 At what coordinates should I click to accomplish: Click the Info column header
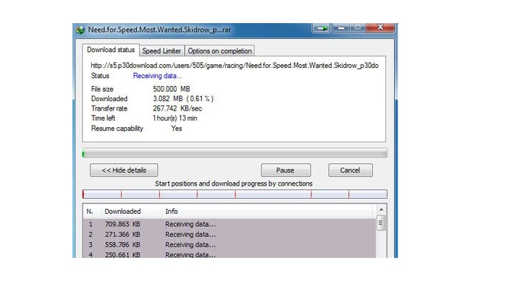(267, 212)
